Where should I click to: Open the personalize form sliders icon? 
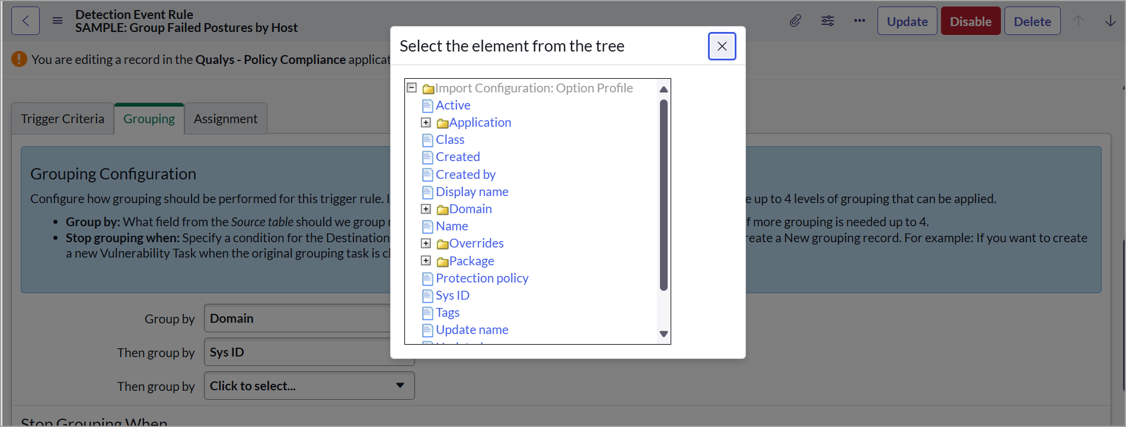[x=827, y=21]
